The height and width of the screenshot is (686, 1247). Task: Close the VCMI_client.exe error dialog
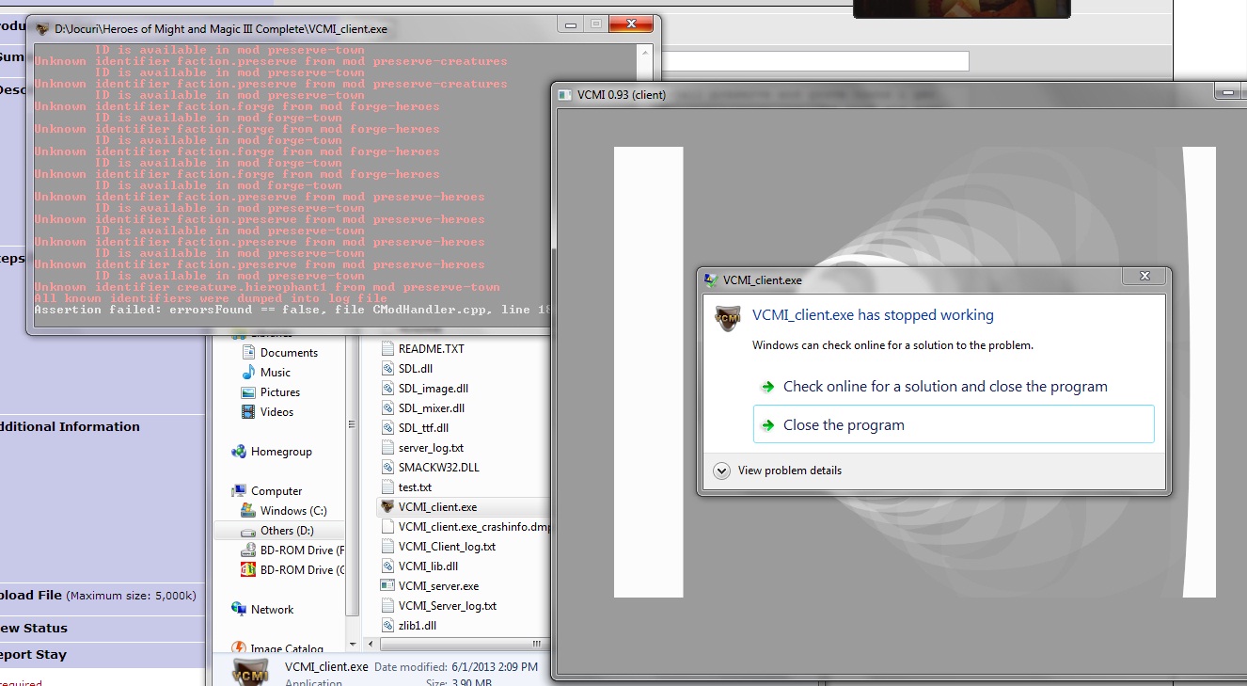pos(1144,277)
